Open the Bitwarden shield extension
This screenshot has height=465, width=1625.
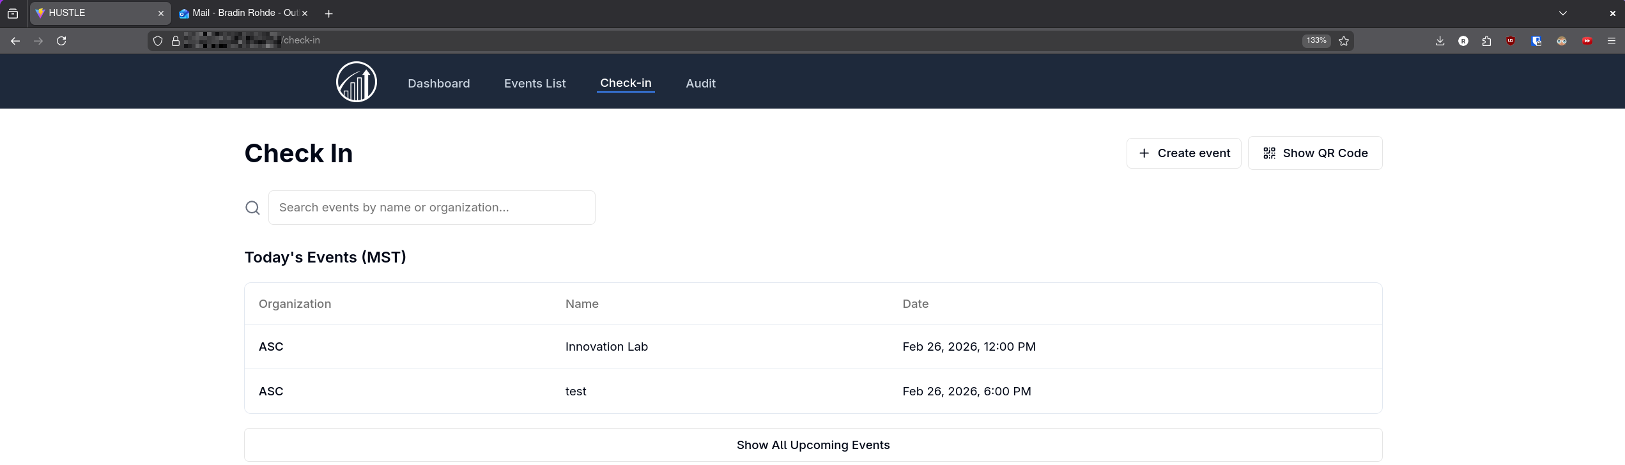tap(1537, 41)
